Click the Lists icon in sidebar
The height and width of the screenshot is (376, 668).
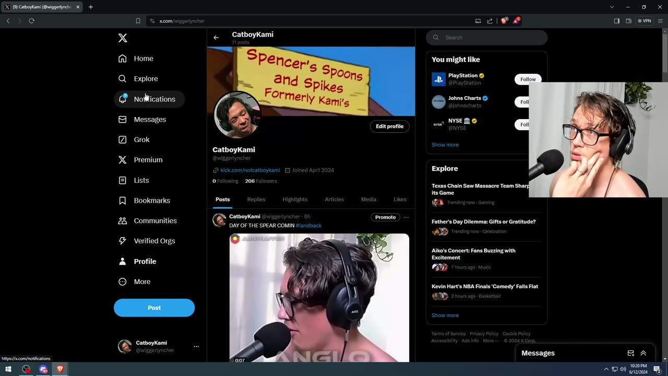[123, 180]
